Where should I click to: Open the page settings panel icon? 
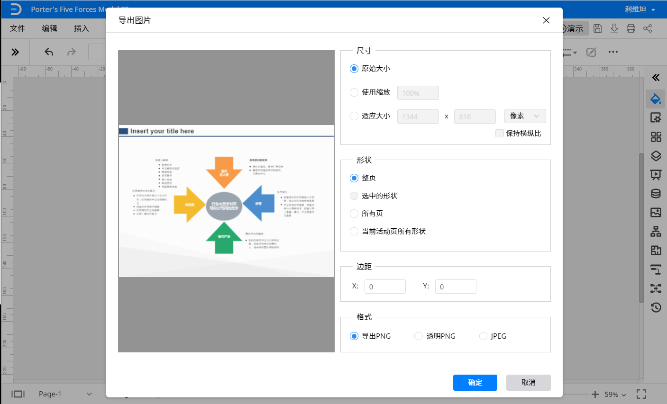tap(656, 117)
